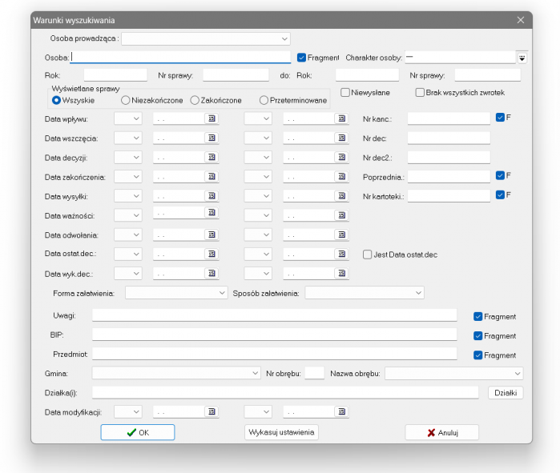The width and height of the screenshot is (560, 473).
Task: Open calendar for second Data zakończenia field
Action: 342,176
